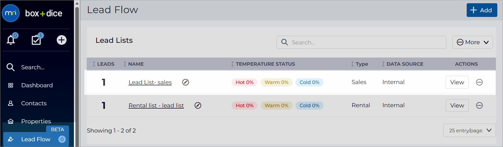Viewport: 503px width, 147px height.
Task: Sort table by LEADS column
Action: (x=103, y=64)
